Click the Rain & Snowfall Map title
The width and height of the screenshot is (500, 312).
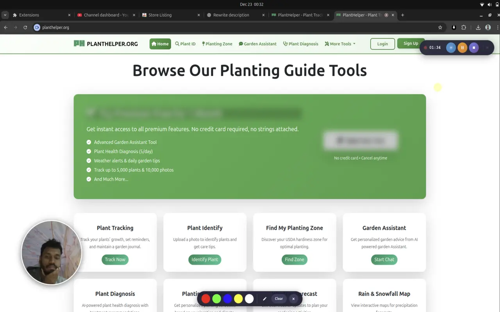pyautogui.click(x=384, y=294)
